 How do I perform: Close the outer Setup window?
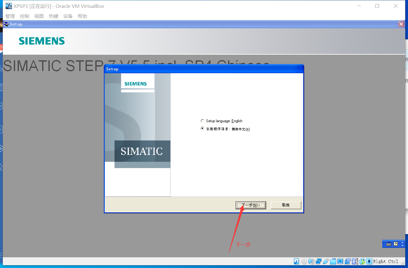(401, 24)
